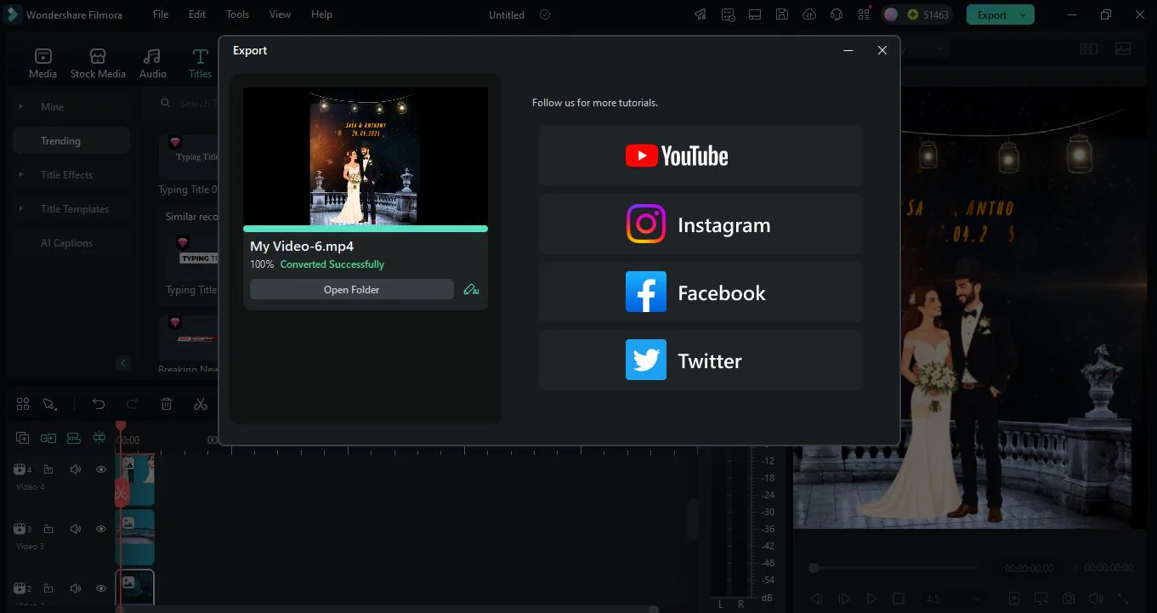Click the AI eraser icon beside Open Folder
This screenshot has height=613, width=1157.
[471, 289]
